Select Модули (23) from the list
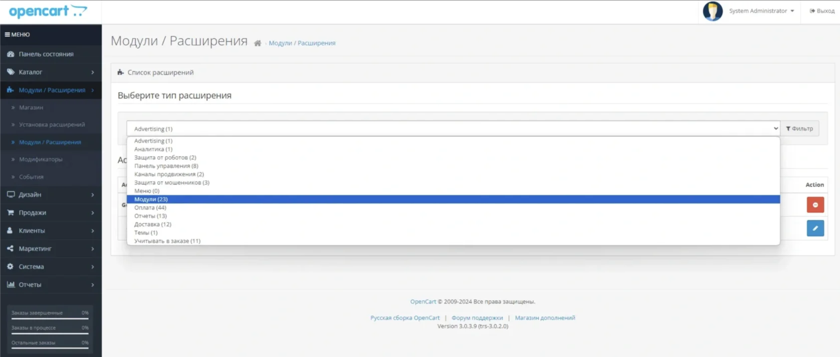 point(151,199)
